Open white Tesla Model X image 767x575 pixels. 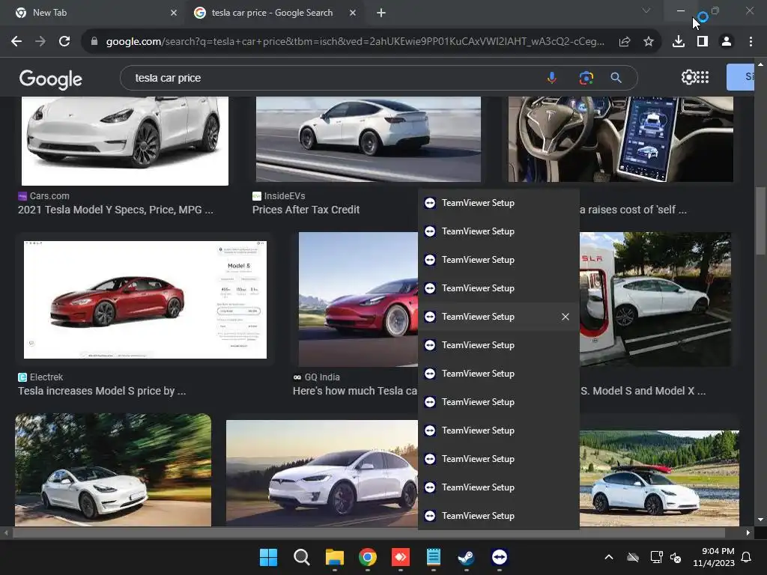(322, 473)
